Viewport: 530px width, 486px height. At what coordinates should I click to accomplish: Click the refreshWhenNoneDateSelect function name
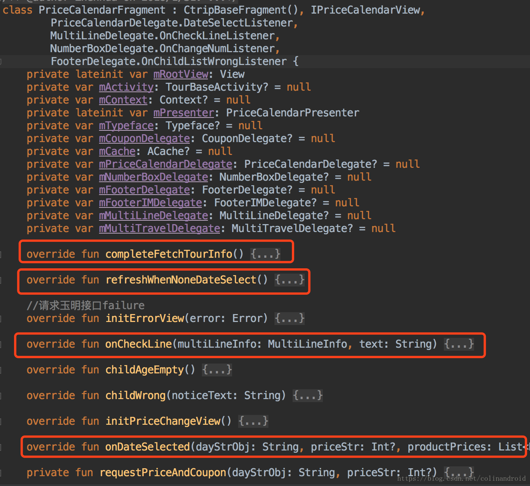181,280
